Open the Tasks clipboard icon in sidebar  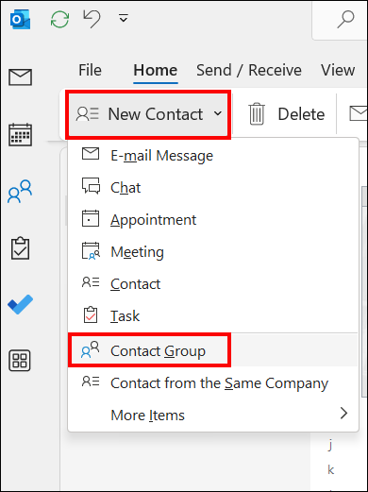pyautogui.click(x=20, y=248)
